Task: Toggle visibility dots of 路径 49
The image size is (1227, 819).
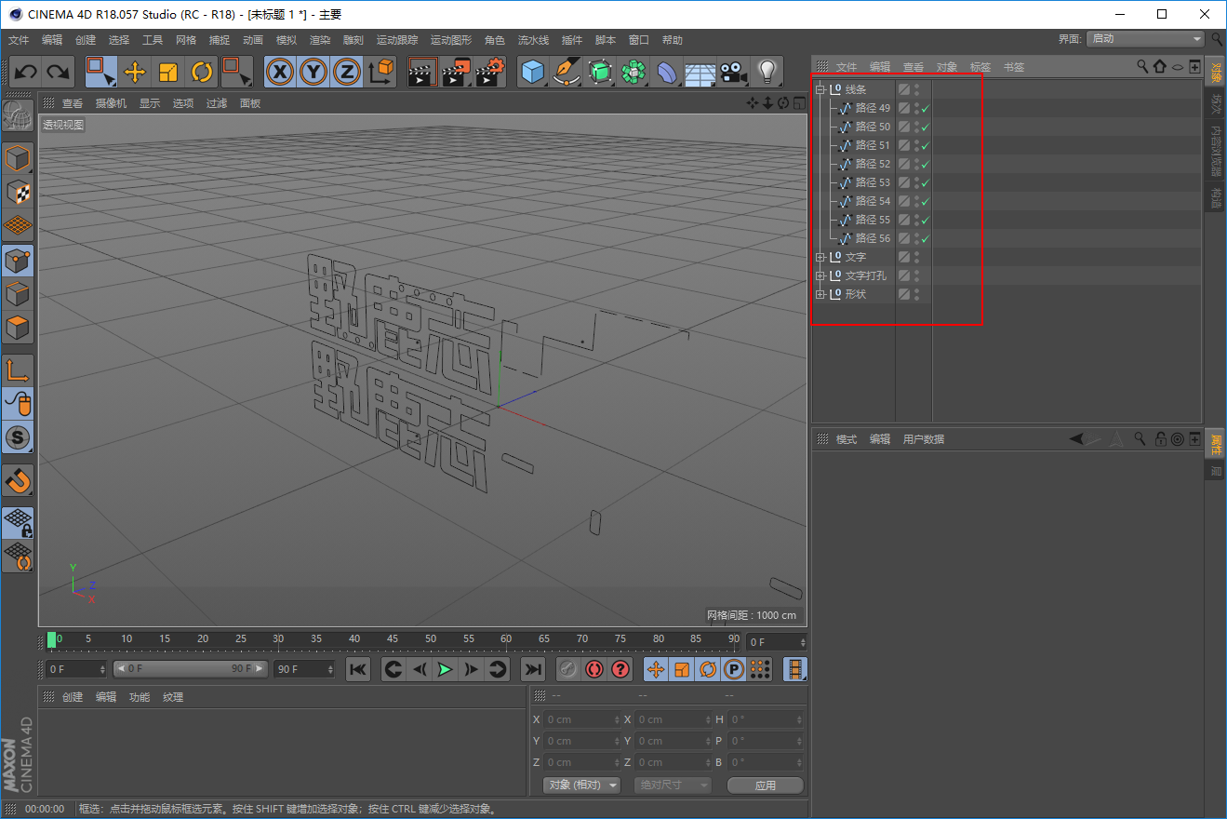Action: tap(916, 108)
